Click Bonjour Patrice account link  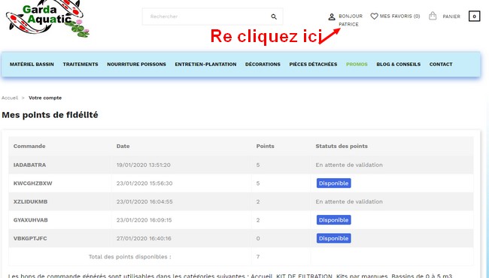[x=351, y=20]
